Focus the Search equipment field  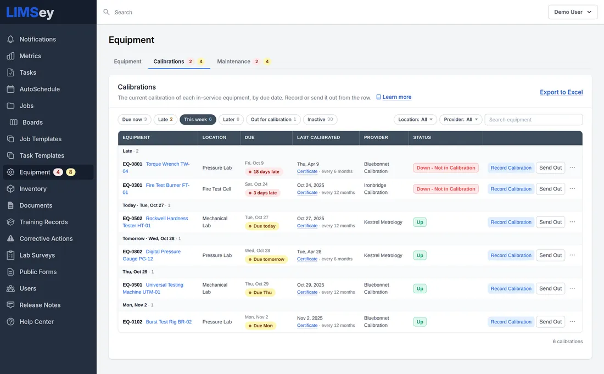click(x=534, y=119)
